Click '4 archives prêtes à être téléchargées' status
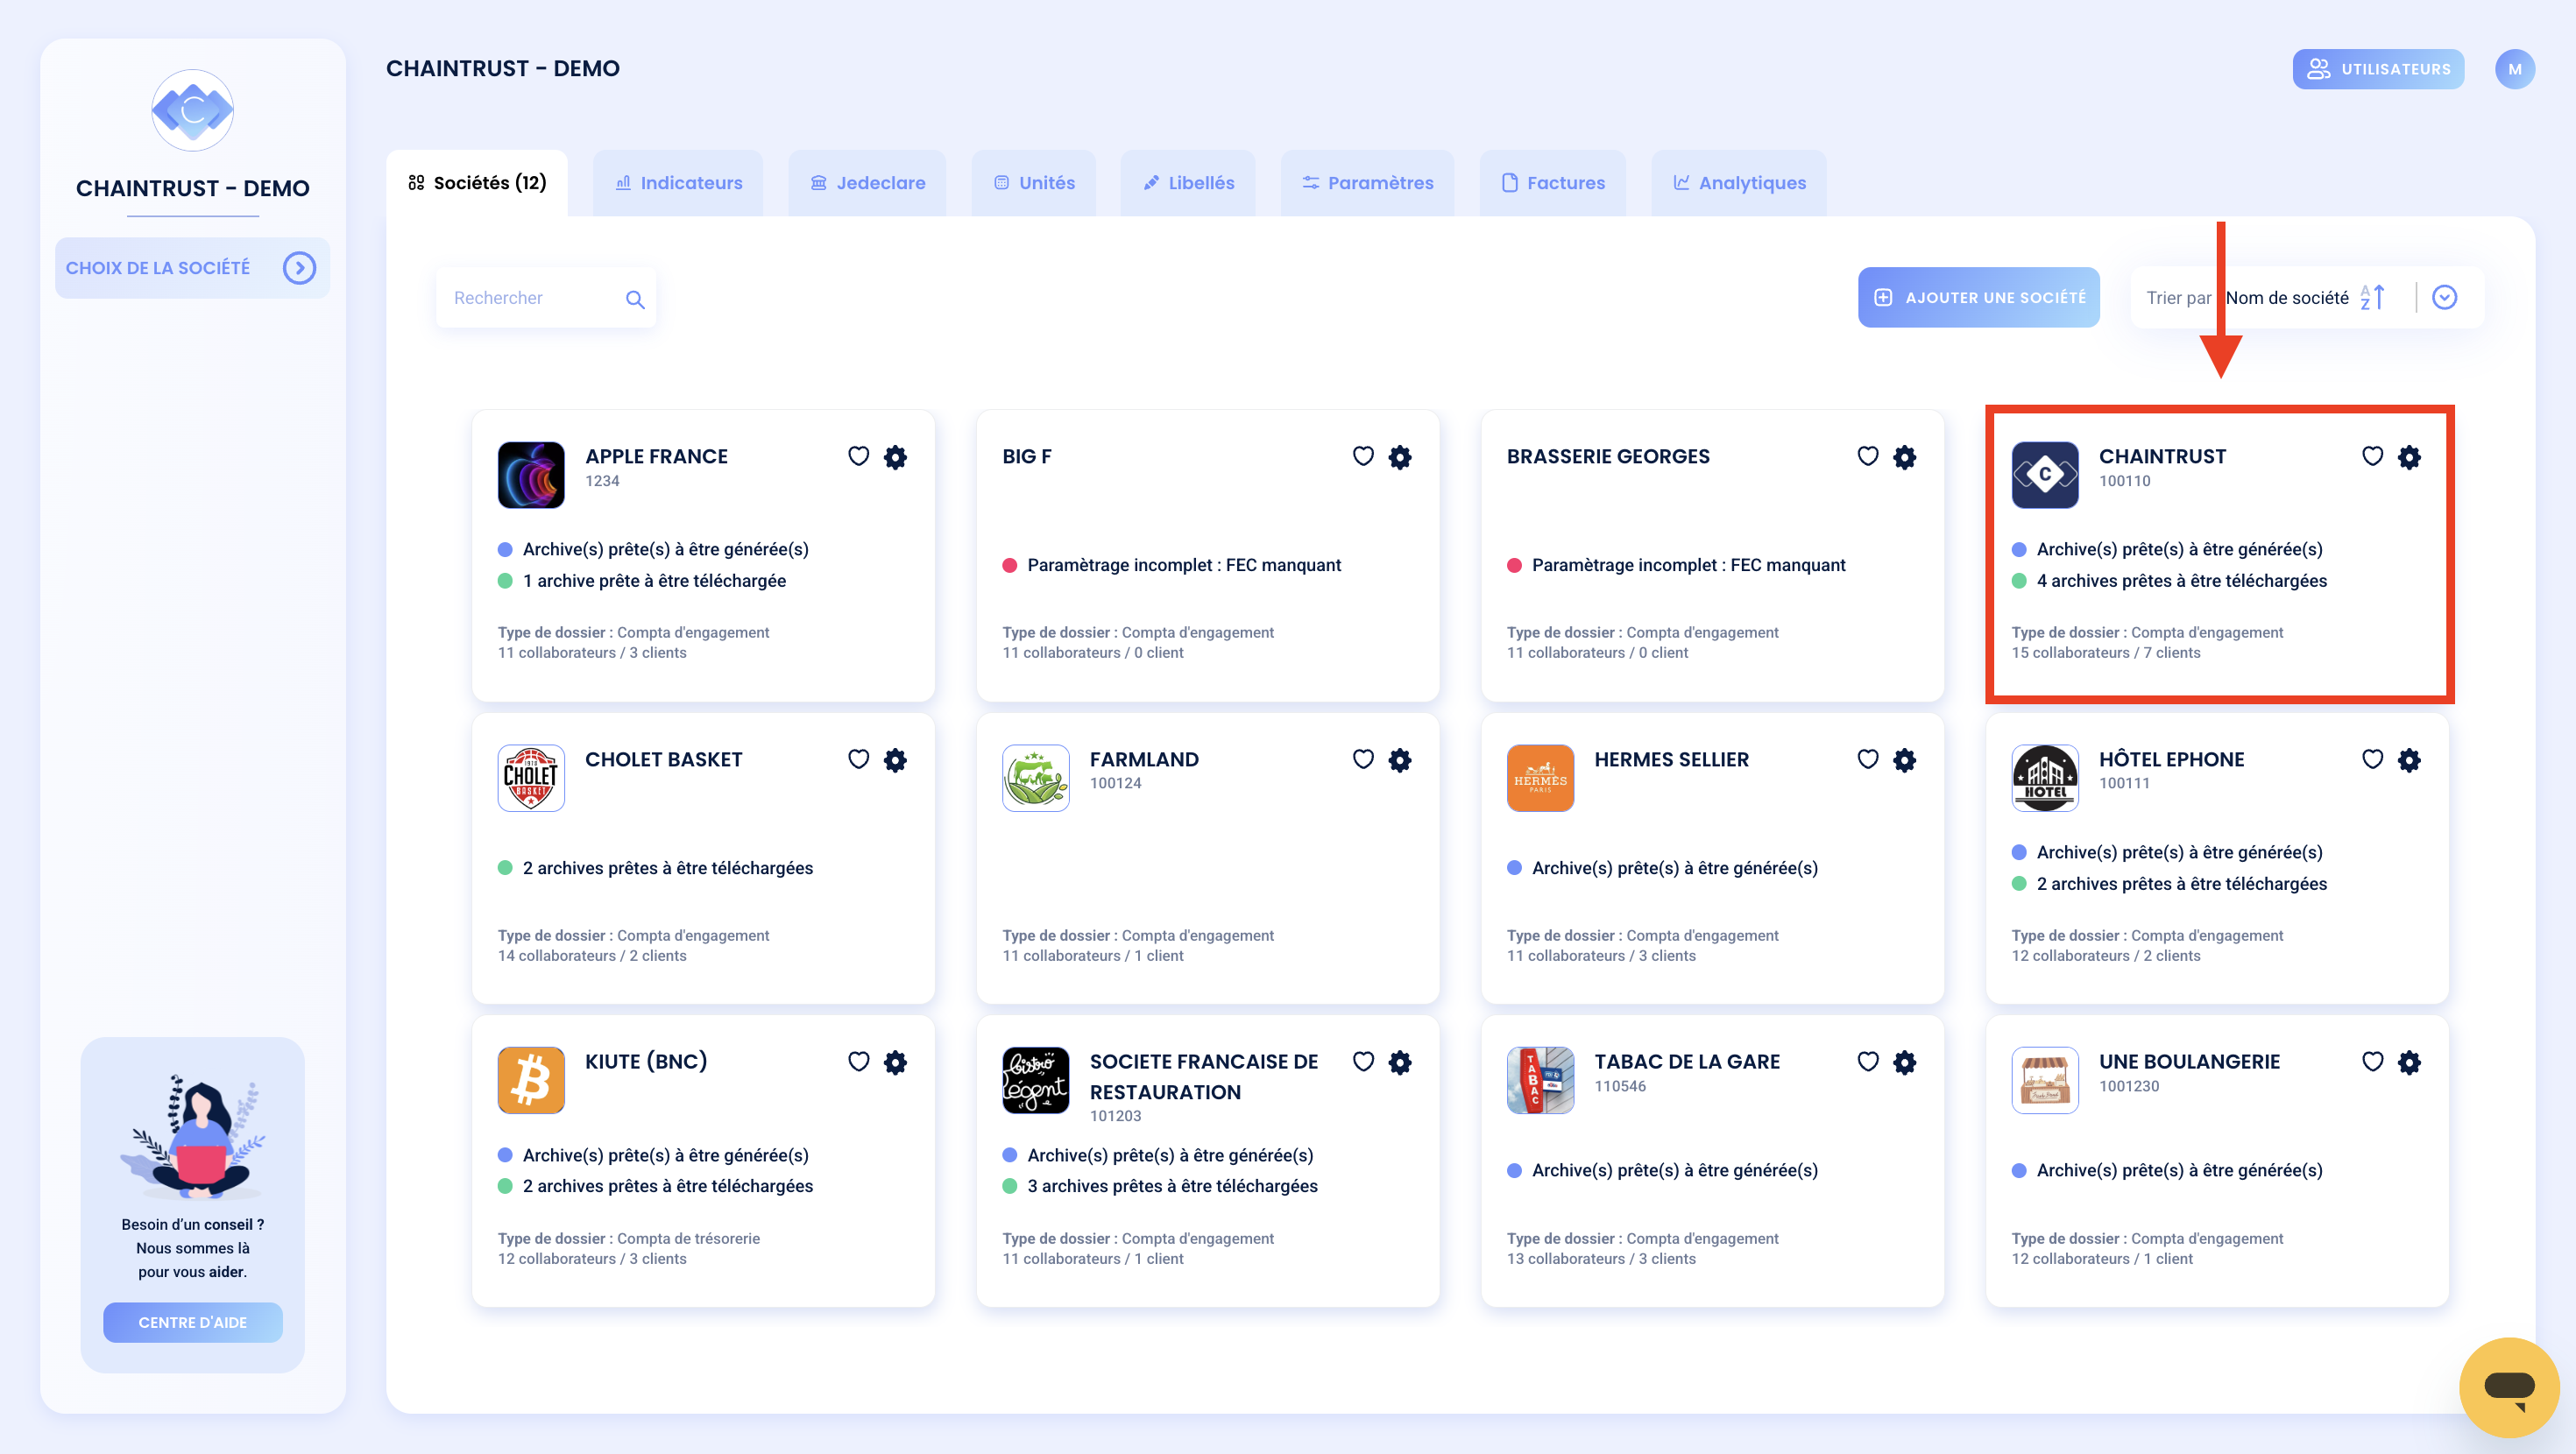 [2181, 581]
